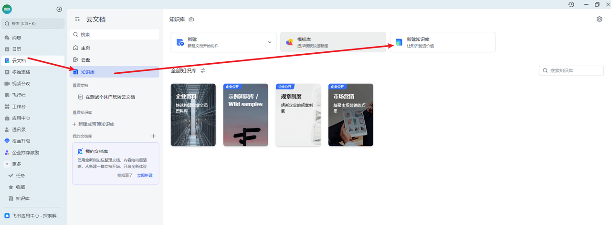Screen dimensions: 611x225
Task: Open 示例知识库 / Wiki samples card
Action: coord(245,115)
